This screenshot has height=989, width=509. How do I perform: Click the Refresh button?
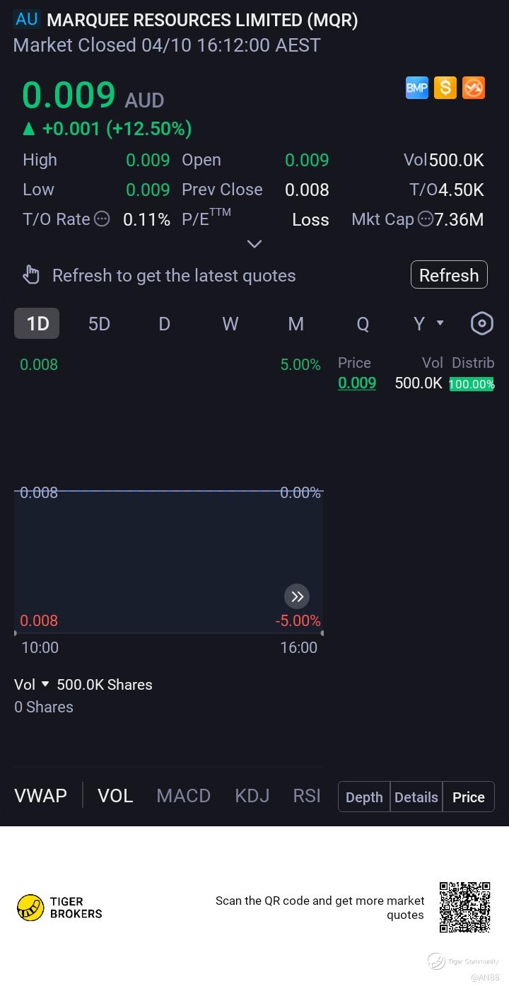449,275
